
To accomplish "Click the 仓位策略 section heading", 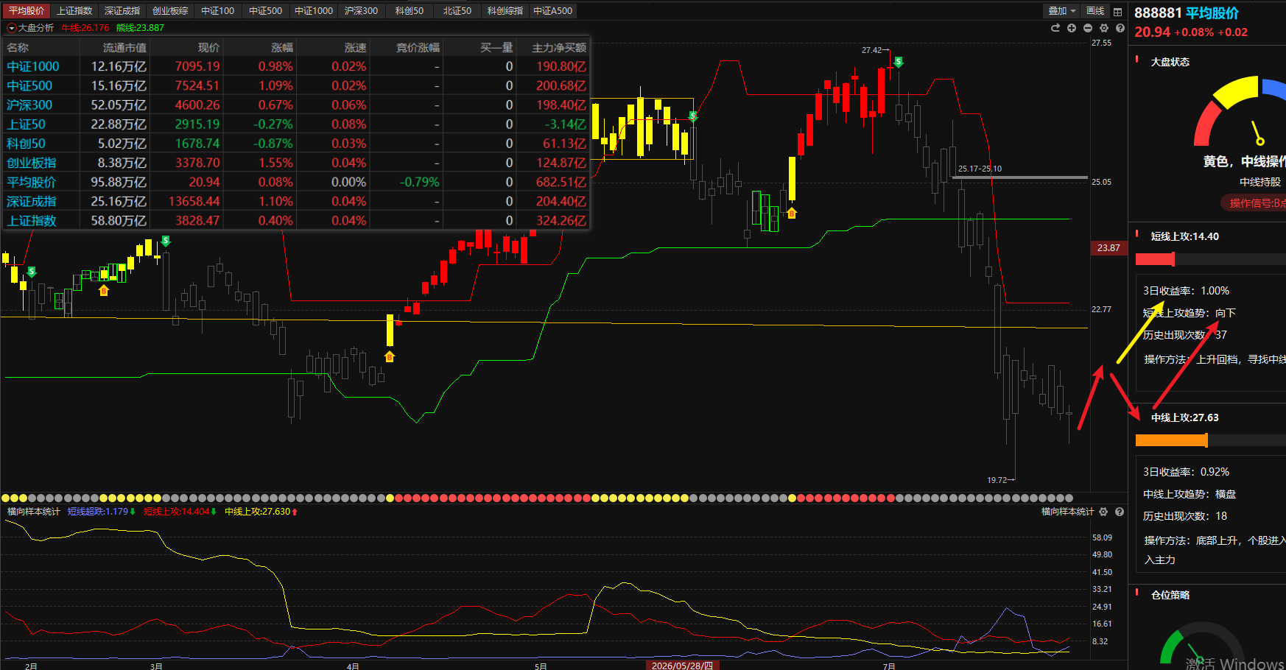I will [x=1170, y=595].
